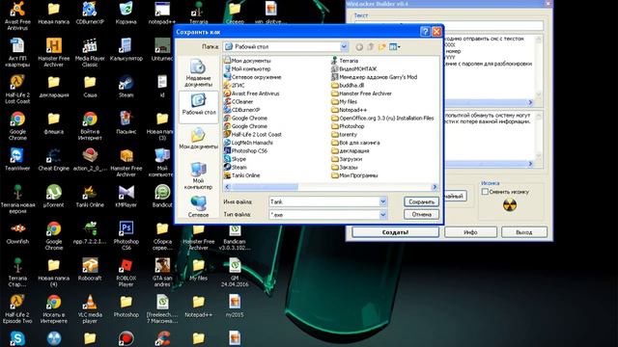The width and height of the screenshot is (618, 347).
Task: Select Half-Life 2 Lost Coast in the file list
Action: click(x=253, y=135)
